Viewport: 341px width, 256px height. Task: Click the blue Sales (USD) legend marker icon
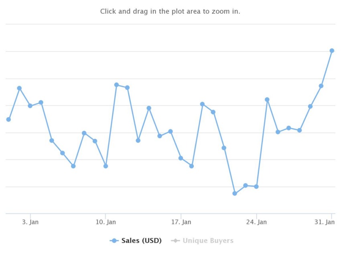click(114, 241)
